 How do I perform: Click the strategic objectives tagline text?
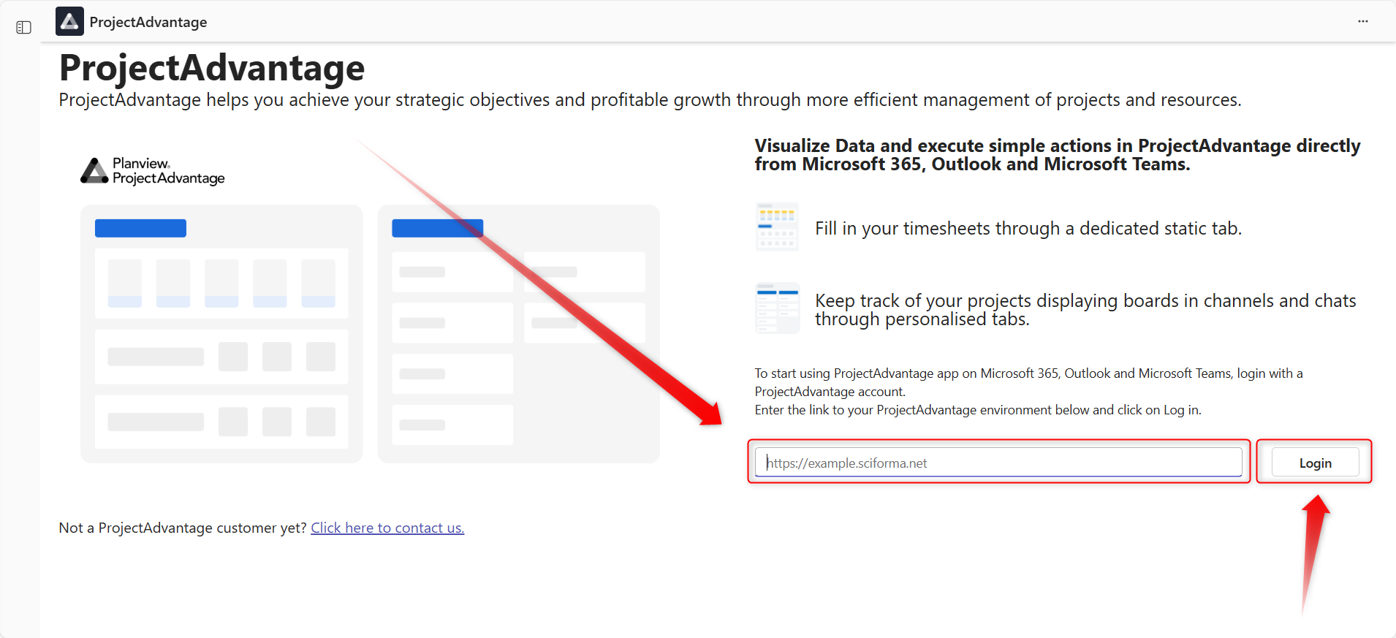pyautogui.click(x=650, y=100)
